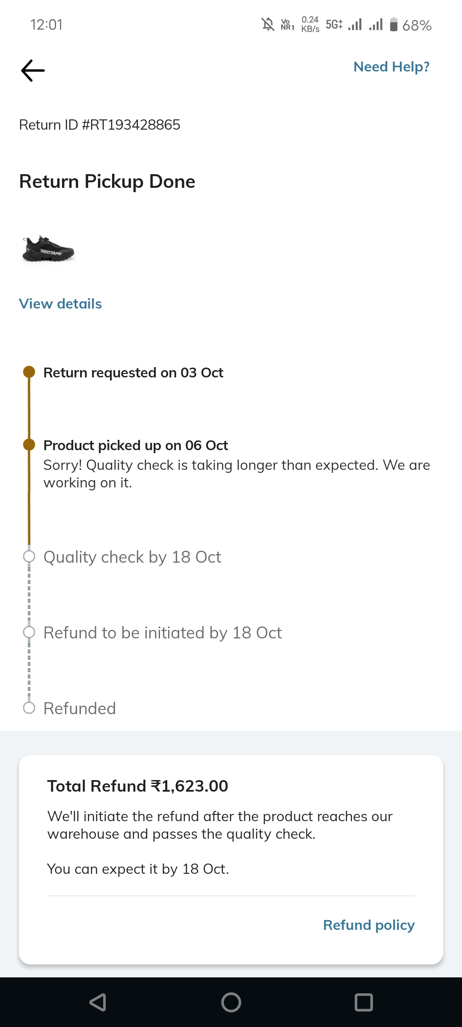The image size is (462, 1027).
Task: Tap the Return Pickup Done heading
Action: [107, 181]
